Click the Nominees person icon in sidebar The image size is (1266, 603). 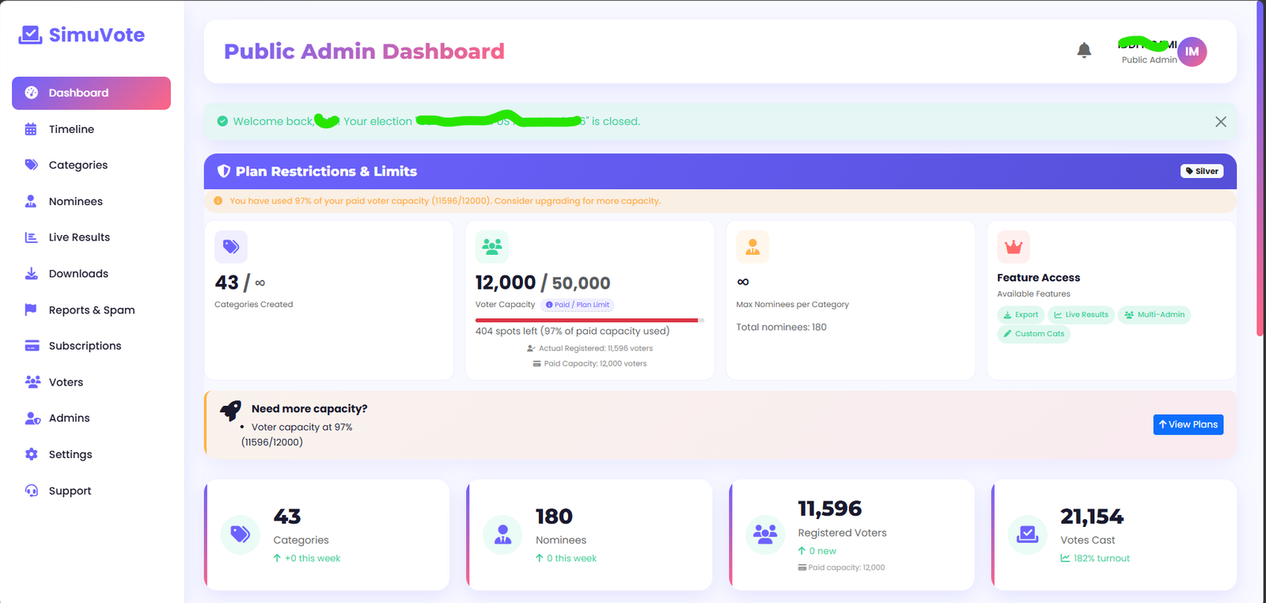point(31,201)
